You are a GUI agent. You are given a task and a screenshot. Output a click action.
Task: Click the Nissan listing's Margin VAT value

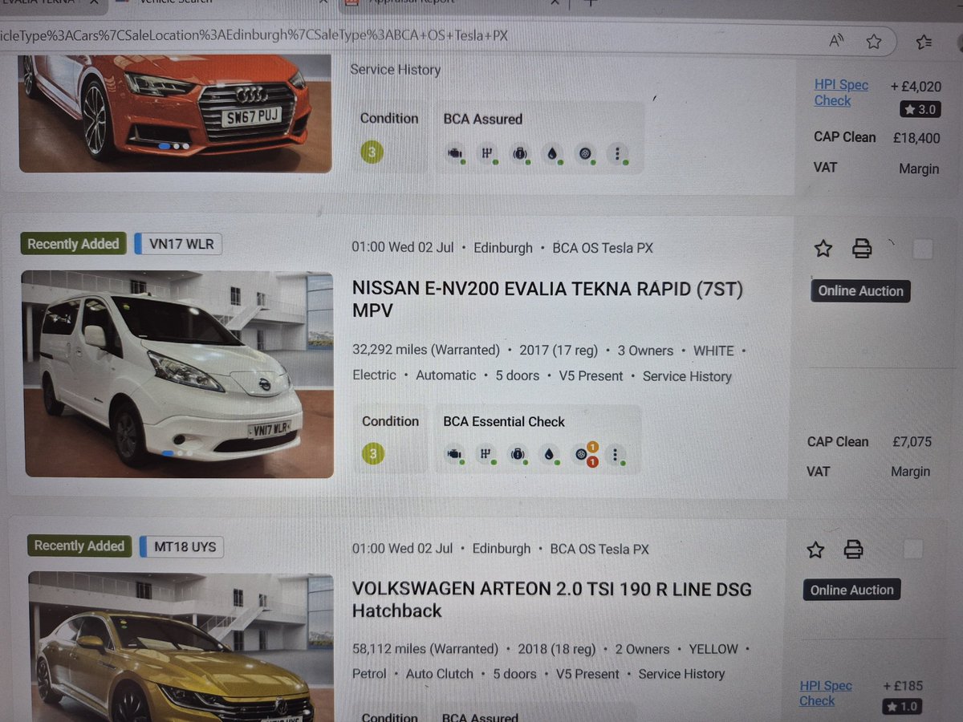911,472
